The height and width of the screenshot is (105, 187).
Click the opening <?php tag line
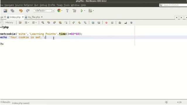tap(4, 27)
